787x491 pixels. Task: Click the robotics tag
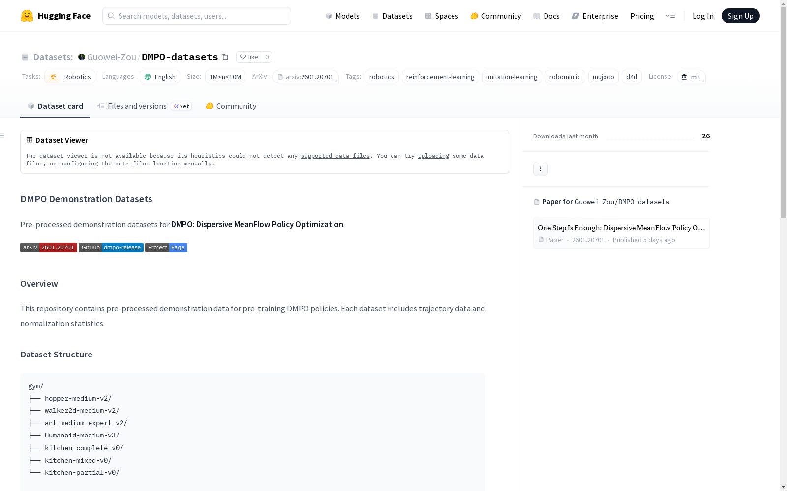pos(382,77)
